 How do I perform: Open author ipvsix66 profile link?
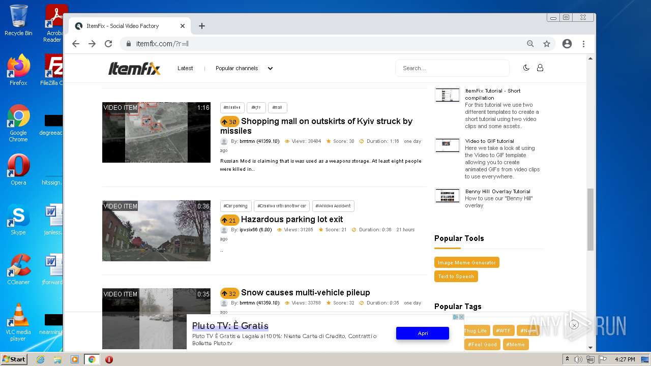point(255,230)
